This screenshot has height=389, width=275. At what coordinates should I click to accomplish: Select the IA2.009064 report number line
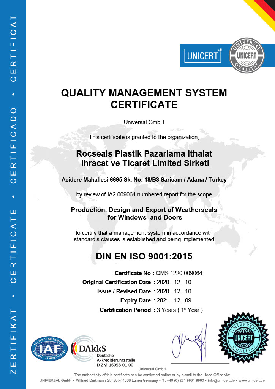144,194
